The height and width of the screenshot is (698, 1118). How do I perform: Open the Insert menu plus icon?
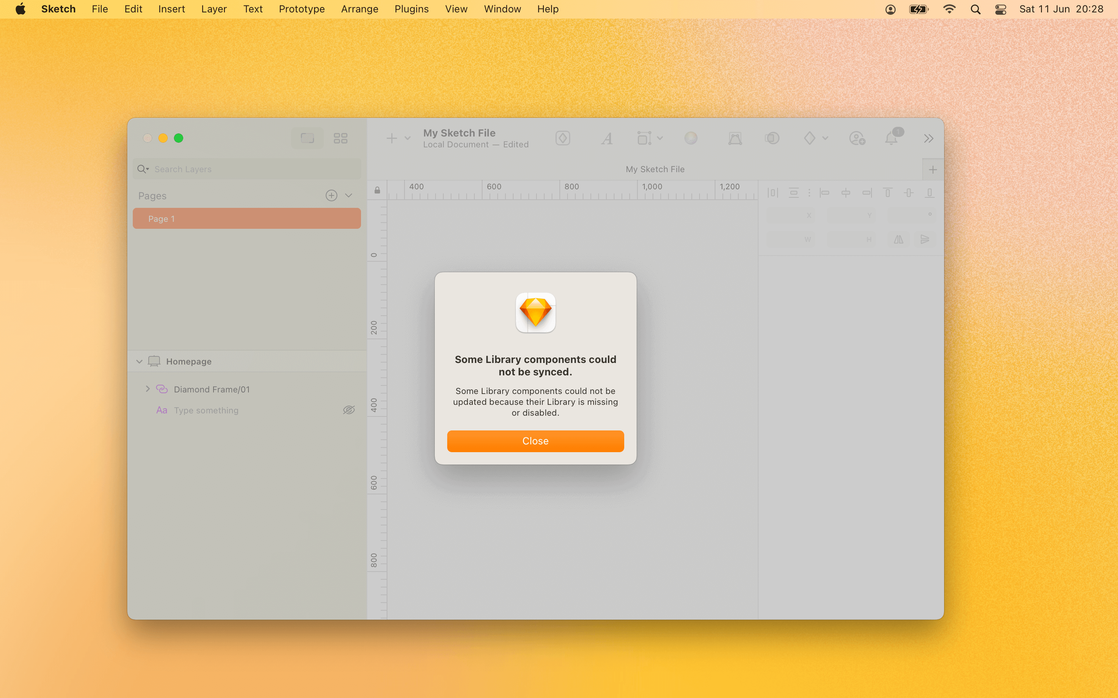click(392, 138)
